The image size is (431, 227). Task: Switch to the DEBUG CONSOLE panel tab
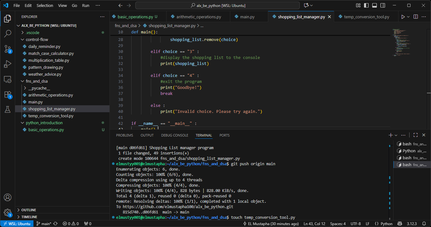175,135
